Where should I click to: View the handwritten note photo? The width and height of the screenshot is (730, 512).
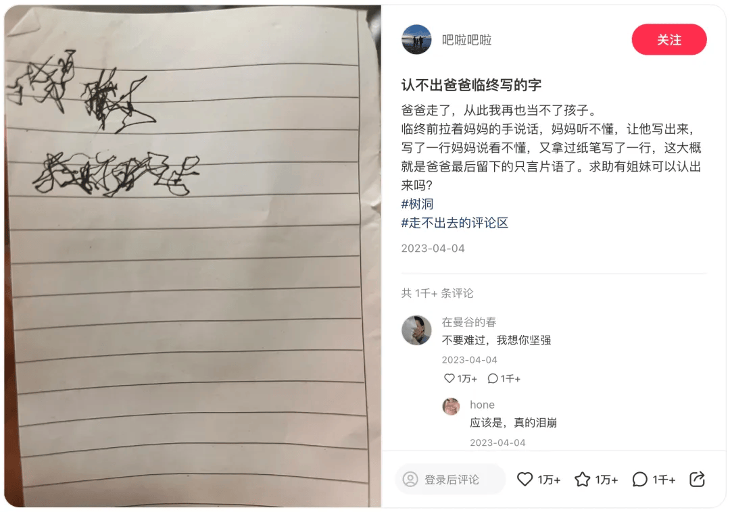tap(193, 256)
